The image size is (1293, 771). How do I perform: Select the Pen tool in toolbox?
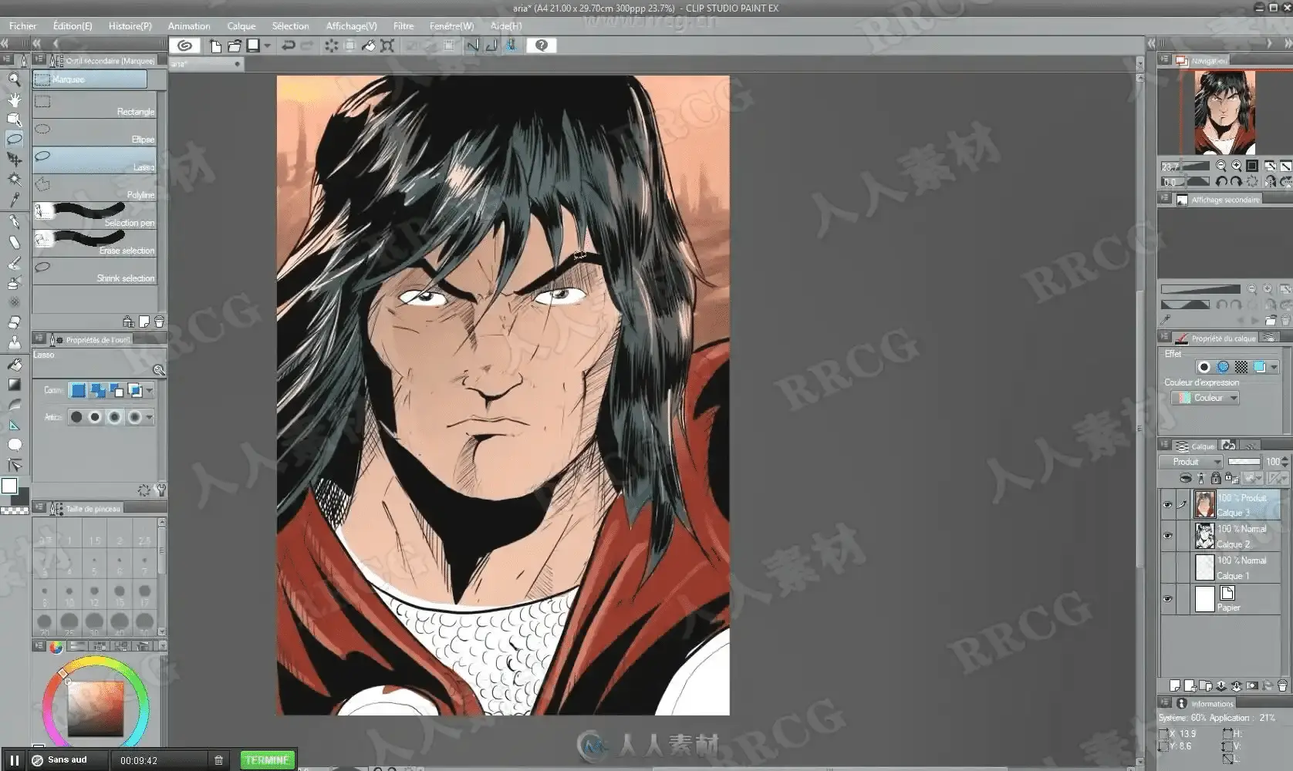coord(14,222)
